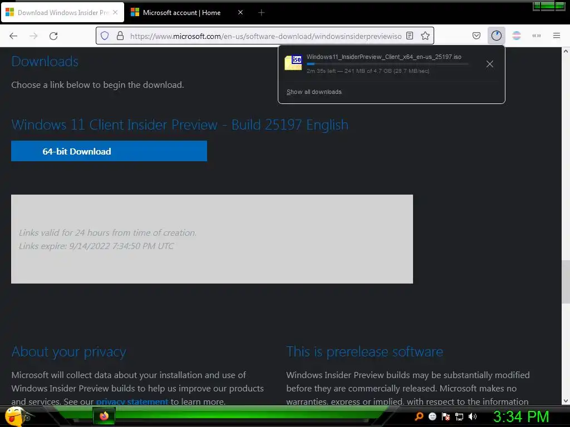Toggle reader view in address bar
This screenshot has width=570, height=427.
click(410, 36)
